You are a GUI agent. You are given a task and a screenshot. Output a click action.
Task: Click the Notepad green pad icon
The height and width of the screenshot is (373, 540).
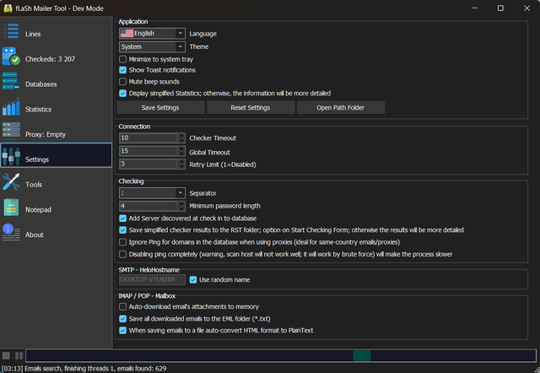pos(11,207)
